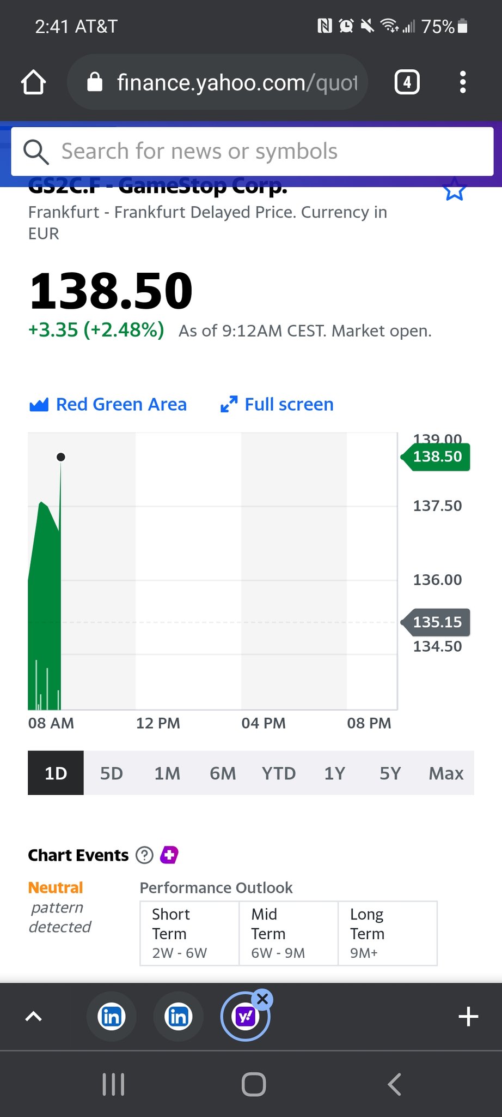Open the Red Green Area chart type selector
Image resolution: width=502 pixels, height=1117 pixels.
(108, 405)
